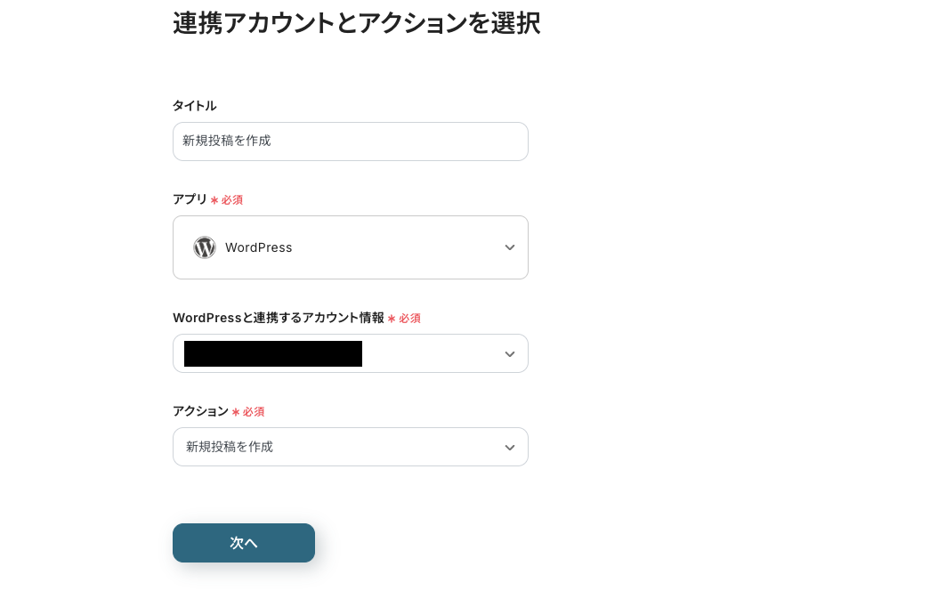The width and height of the screenshot is (938, 607).
Task: Click the WordPress logo icon
Action: pyautogui.click(x=205, y=247)
